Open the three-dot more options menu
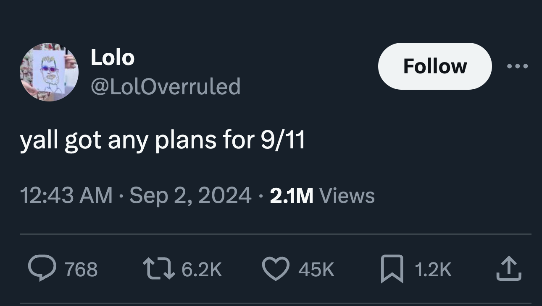This screenshot has height=306, width=542. click(517, 66)
